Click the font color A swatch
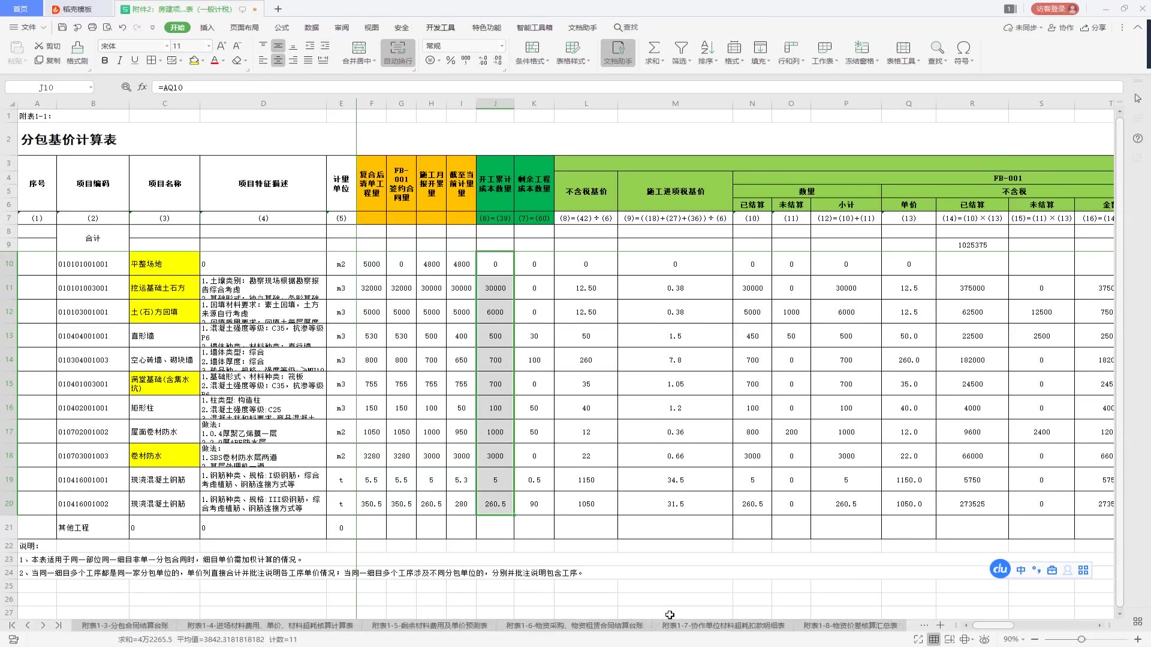Image resolution: width=1151 pixels, height=647 pixels. coord(215,61)
